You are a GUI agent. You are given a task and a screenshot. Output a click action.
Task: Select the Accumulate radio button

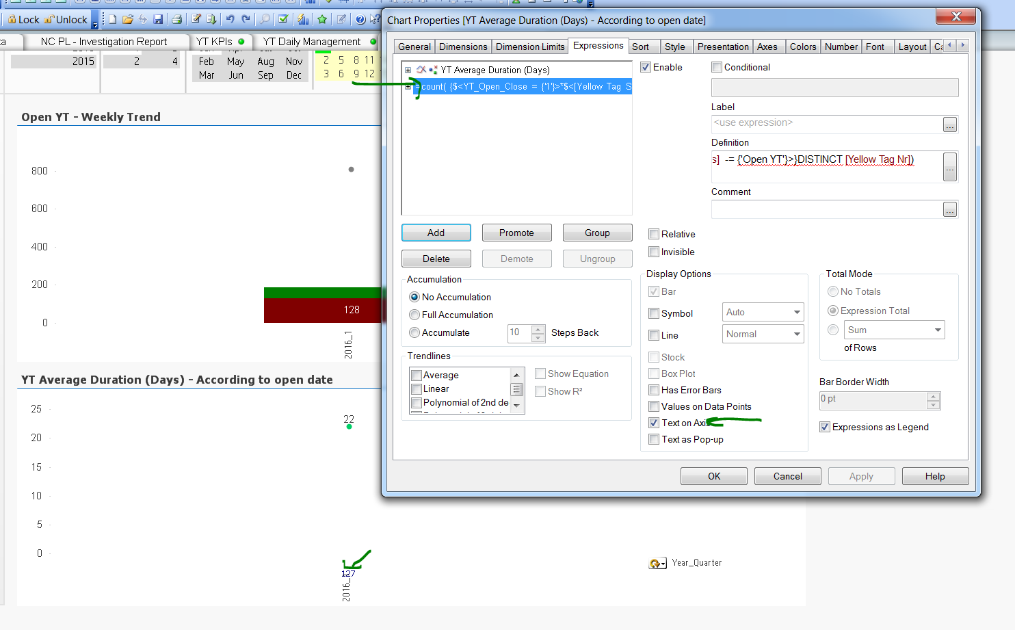coord(414,332)
